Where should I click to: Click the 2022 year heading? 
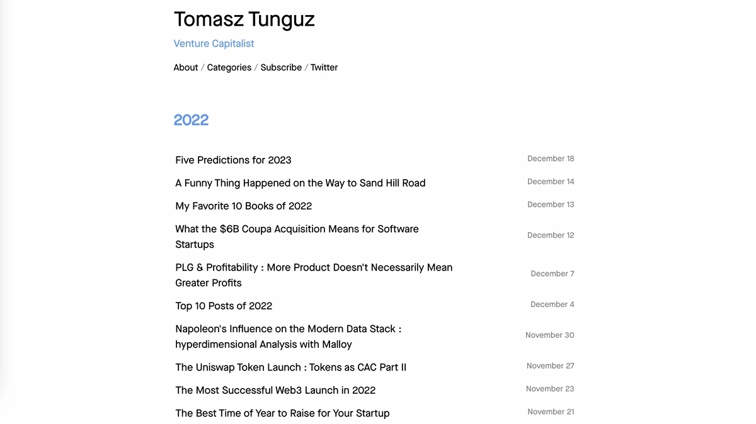tap(191, 120)
